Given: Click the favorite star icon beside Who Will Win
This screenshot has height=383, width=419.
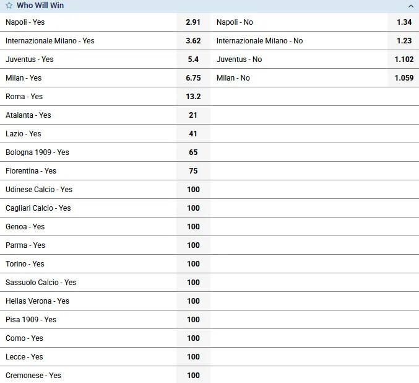Looking at the screenshot, I should tap(9, 6).
